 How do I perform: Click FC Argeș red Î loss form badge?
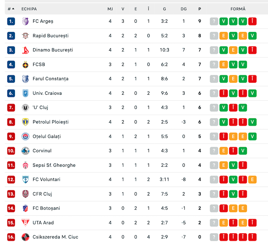point(252,21)
